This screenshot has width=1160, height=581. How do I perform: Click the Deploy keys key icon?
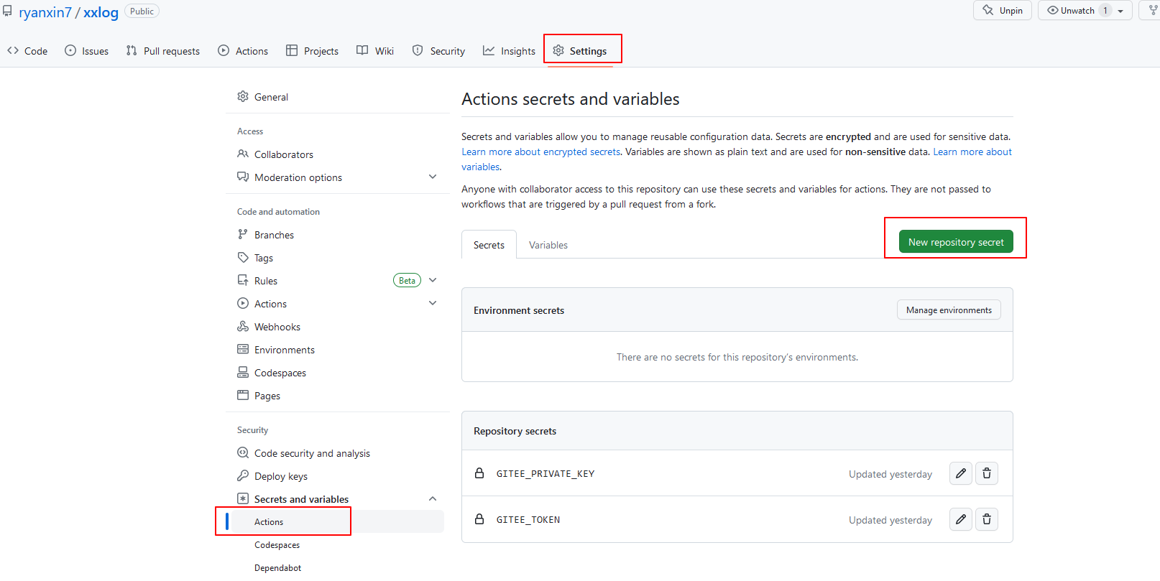click(243, 475)
